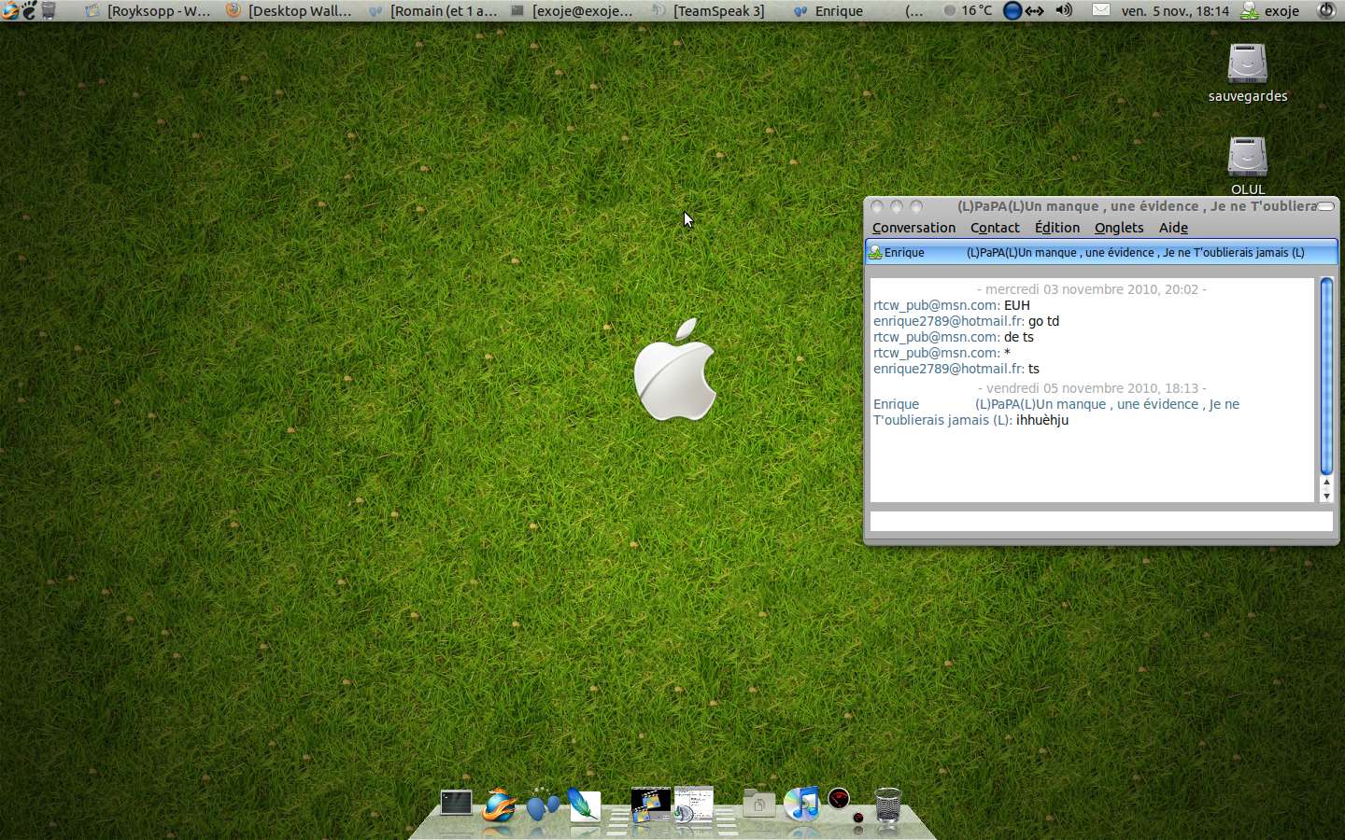The width and height of the screenshot is (1345, 840).
Task: Switch to the exoje@exoje terminal window
Action: pyautogui.click(x=572, y=11)
